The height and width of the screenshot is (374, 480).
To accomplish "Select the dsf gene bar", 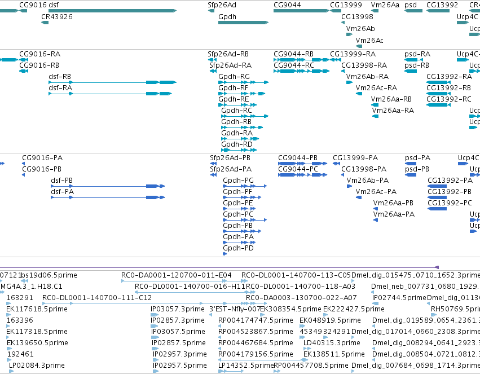I will [x=113, y=11].
